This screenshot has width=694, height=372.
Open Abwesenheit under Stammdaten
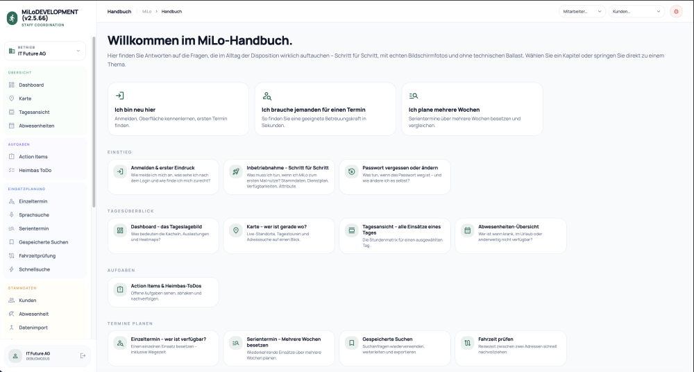[x=44, y=314]
